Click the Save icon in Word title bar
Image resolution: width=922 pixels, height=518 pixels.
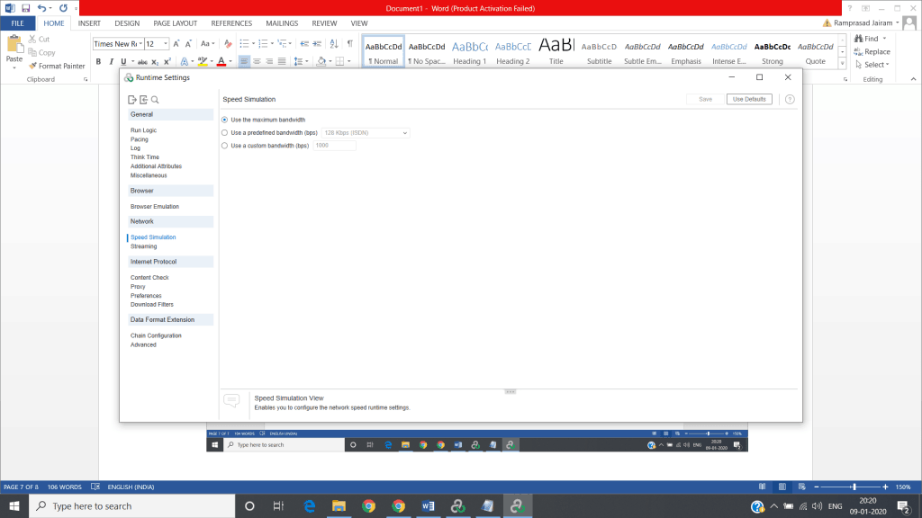tap(25, 8)
